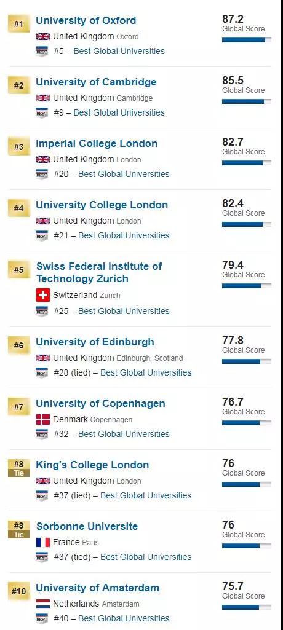
Task: Click the Best badge icon under Oxford
Action: coord(42,52)
